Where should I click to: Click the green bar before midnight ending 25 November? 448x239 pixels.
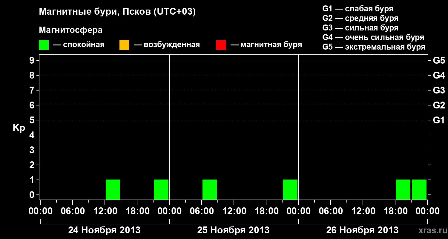pyautogui.click(x=290, y=189)
